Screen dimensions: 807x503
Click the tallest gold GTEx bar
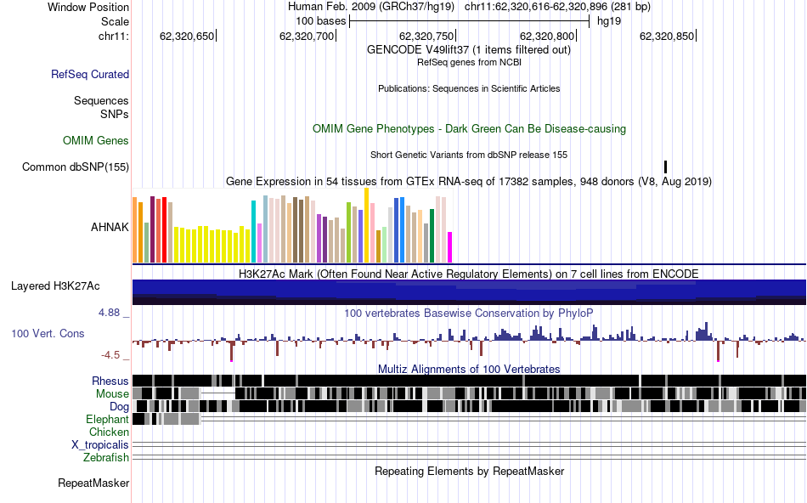(x=366, y=225)
